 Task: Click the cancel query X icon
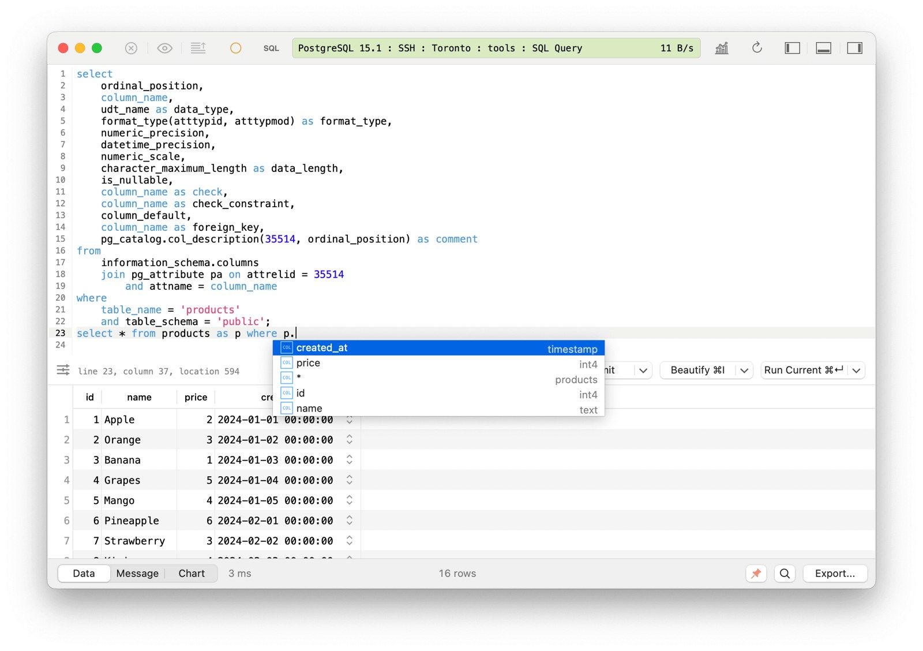coord(131,48)
